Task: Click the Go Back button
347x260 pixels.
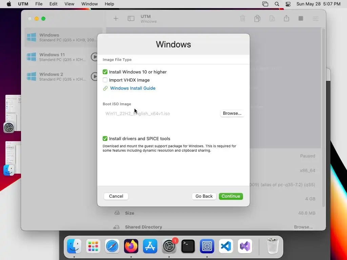Action: coord(204,196)
